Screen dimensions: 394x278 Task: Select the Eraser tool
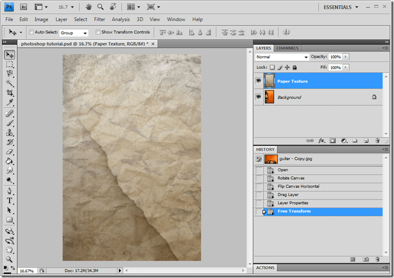coord(9,152)
